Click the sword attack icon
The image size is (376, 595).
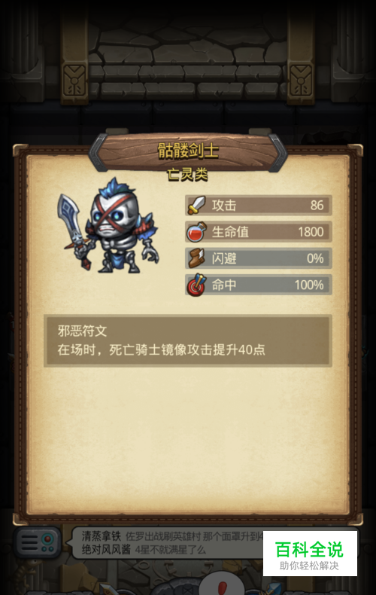pyautogui.click(x=197, y=206)
